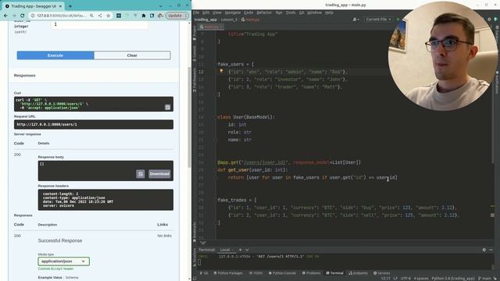Click the Clear button

[132, 55]
